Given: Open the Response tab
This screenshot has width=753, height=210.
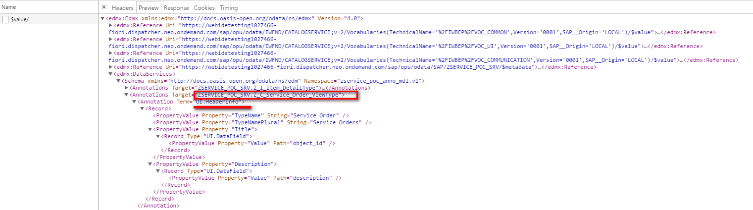Looking at the screenshot, I should point(176,8).
